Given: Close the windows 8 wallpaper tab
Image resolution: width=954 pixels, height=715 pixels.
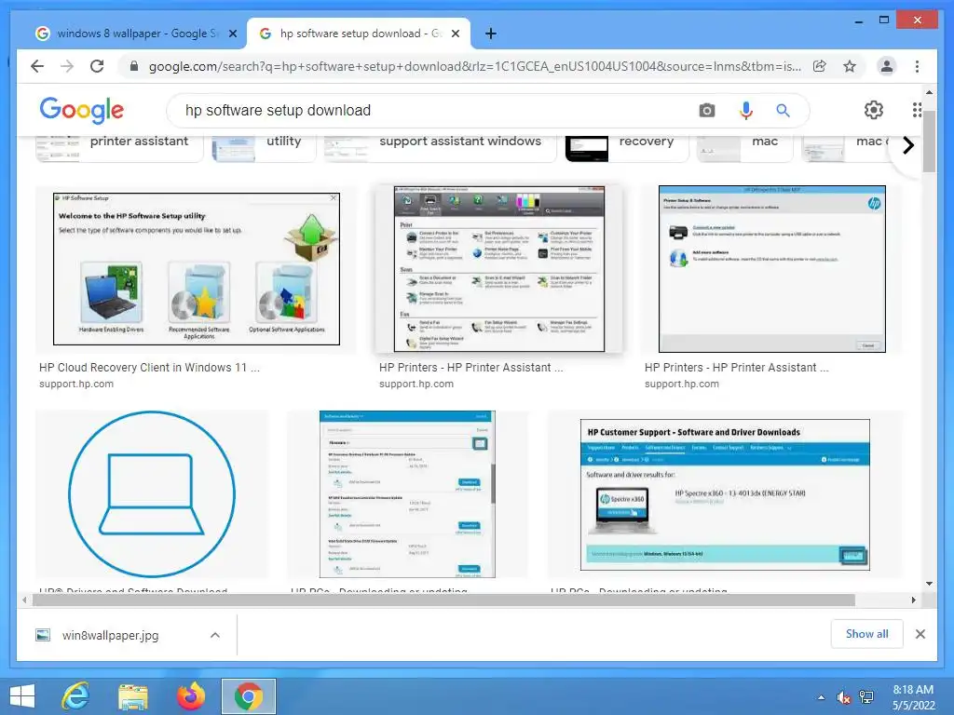Looking at the screenshot, I should [232, 34].
